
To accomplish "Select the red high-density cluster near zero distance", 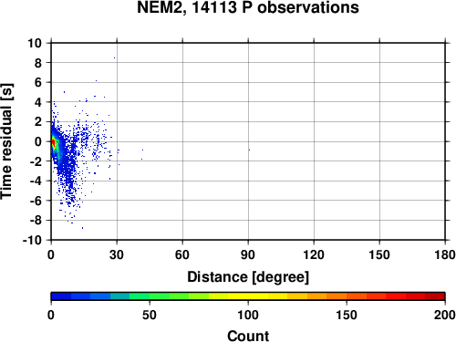I will pyautogui.click(x=53, y=143).
